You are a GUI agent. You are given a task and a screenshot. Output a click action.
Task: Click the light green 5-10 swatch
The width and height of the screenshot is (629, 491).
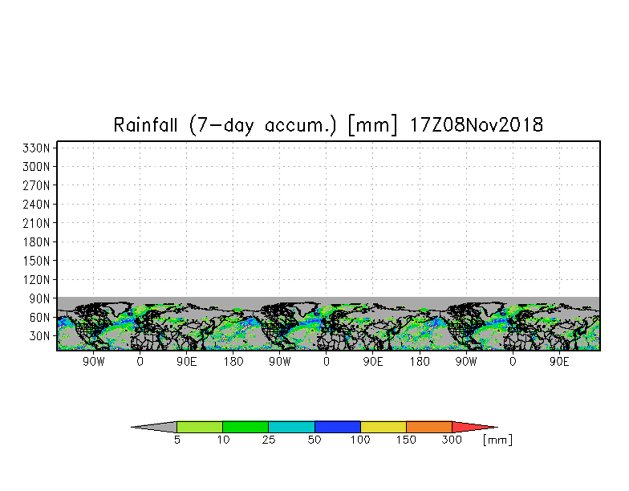[x=200, y=427]
